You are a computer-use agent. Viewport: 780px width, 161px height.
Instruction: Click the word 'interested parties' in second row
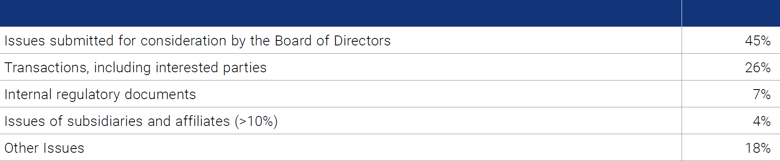211,68
